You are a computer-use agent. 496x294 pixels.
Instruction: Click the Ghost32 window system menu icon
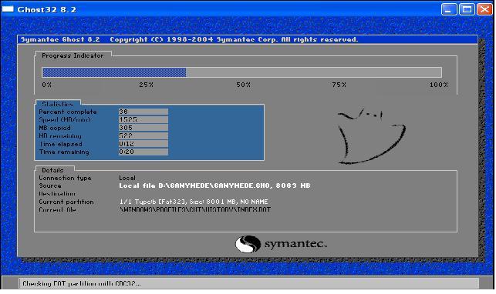(8, 8)
